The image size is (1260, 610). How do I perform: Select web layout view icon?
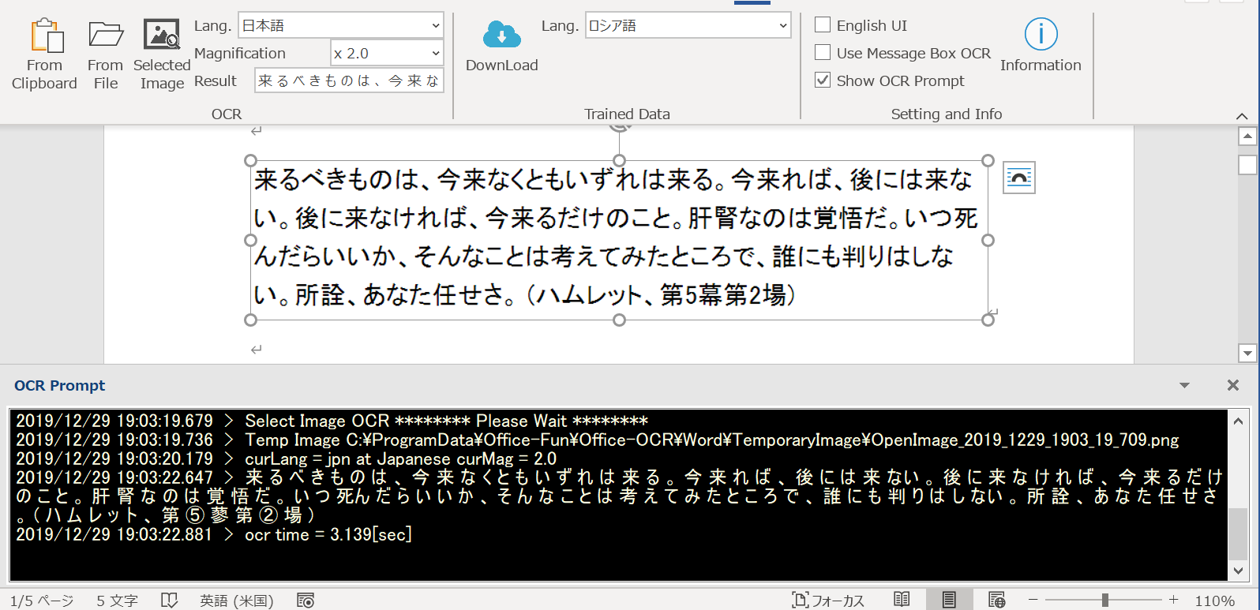(996, 600)
